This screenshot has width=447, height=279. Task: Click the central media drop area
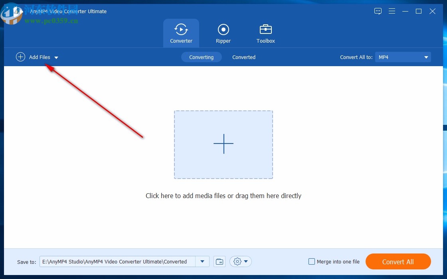223,144
